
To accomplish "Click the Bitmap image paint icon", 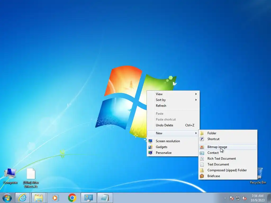I will point(202,147).
